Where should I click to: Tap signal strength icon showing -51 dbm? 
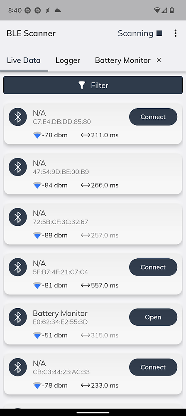coord(37,335)
